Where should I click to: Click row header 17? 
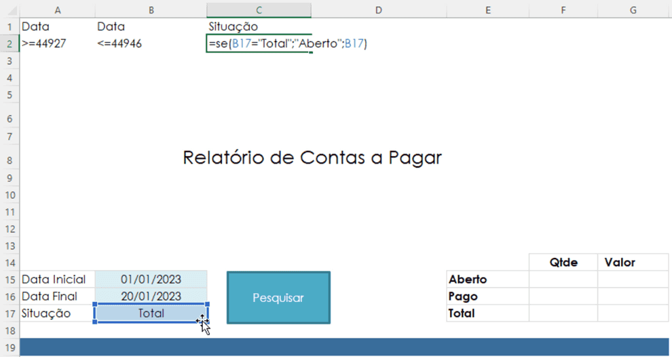10,314
